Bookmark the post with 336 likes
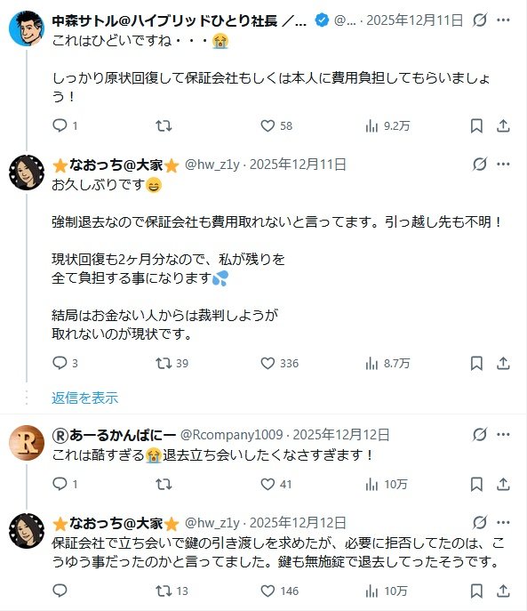 click(476, 363)
